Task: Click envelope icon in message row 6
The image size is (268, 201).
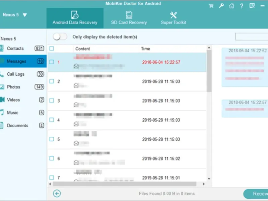Action: (76, 162)
